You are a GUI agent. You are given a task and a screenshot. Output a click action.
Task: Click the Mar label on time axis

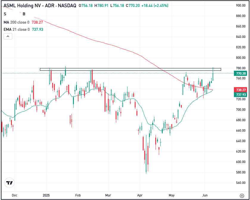click(x=108, y=195)
